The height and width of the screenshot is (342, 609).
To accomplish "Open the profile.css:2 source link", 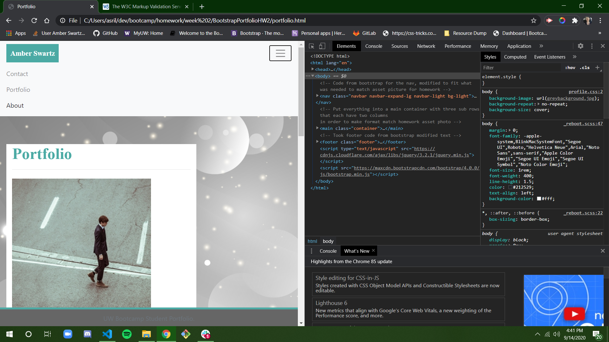I will (x=586, y=92).
